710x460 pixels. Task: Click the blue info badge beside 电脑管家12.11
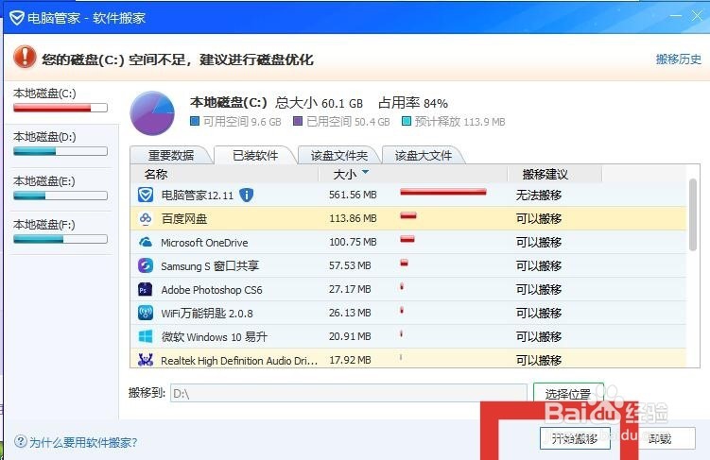point(247,195)
